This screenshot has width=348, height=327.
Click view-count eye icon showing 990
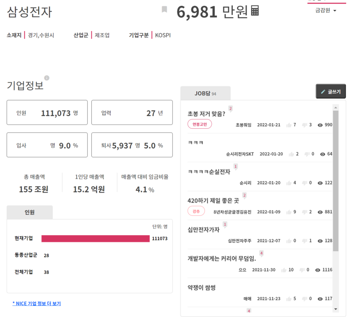pos(320,125)
